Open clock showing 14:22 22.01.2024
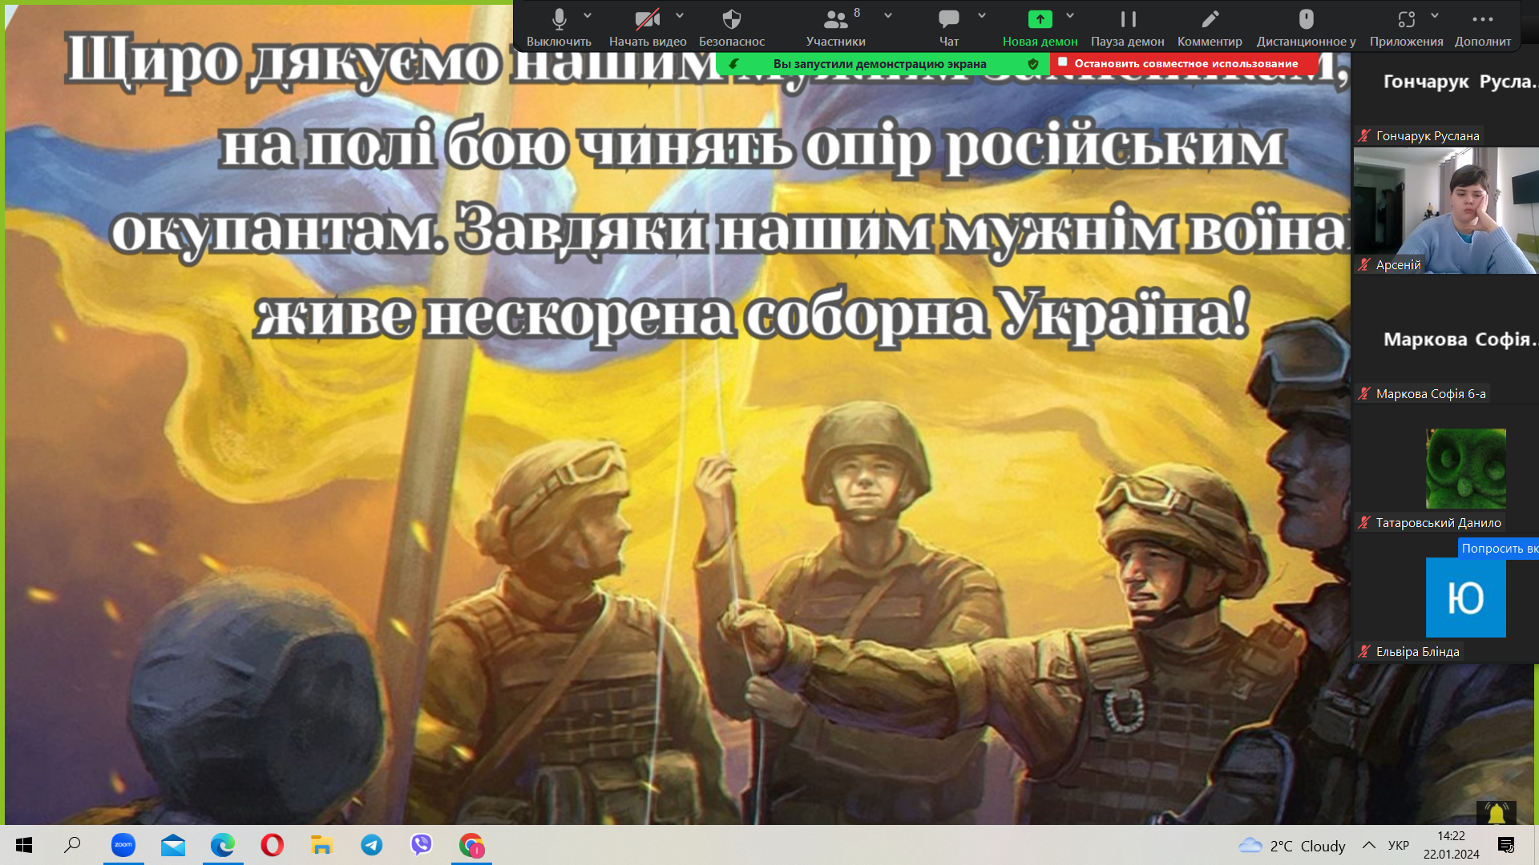1539x865 pixels. 1452,845
